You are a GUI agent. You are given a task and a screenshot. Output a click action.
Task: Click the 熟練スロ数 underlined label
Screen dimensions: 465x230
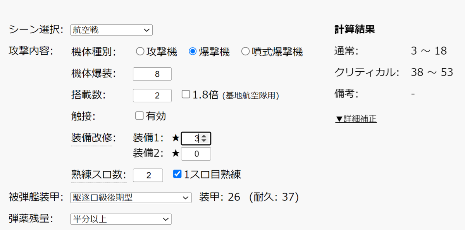point(99,175)
